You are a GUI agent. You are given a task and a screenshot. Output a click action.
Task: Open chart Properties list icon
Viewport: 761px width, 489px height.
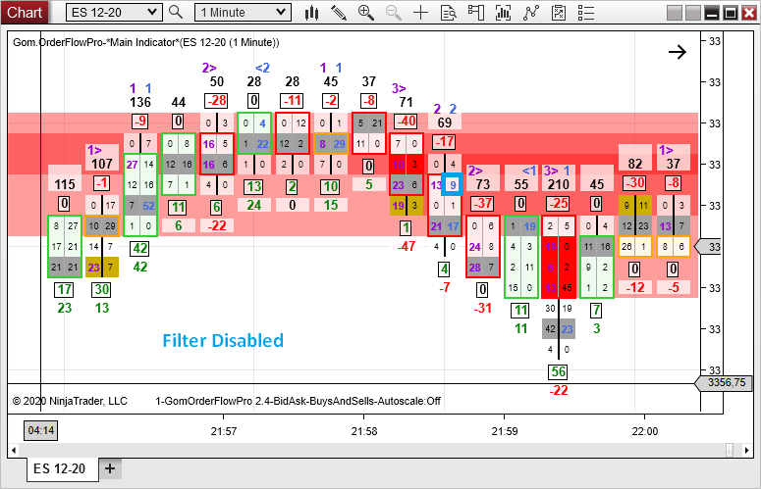[586, 13]
